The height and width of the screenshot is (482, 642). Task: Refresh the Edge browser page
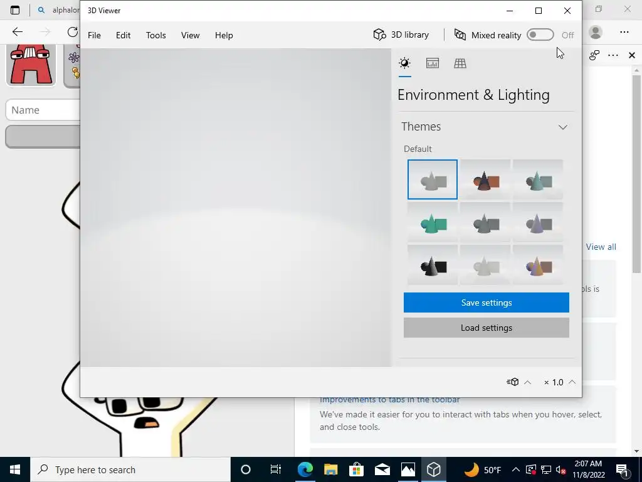click(73, 31)
